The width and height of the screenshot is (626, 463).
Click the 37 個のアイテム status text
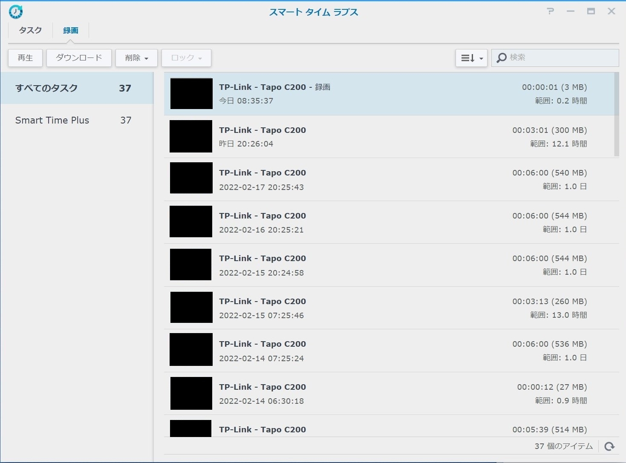[563, 446]
